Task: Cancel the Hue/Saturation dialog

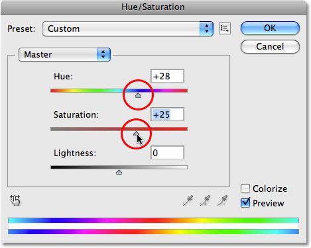Action: 270,46
